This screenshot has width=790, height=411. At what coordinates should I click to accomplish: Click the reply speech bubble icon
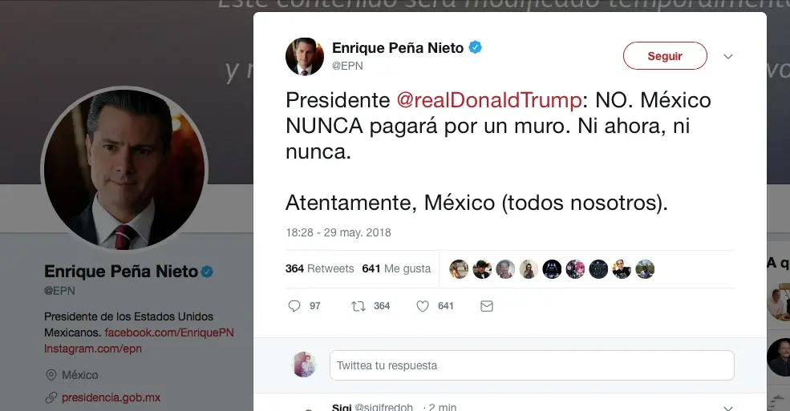294,306
